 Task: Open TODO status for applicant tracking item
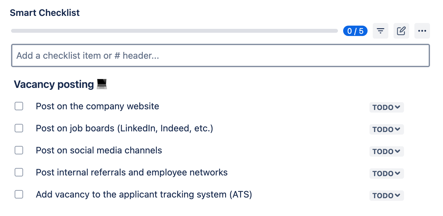(x=386, y=196)
